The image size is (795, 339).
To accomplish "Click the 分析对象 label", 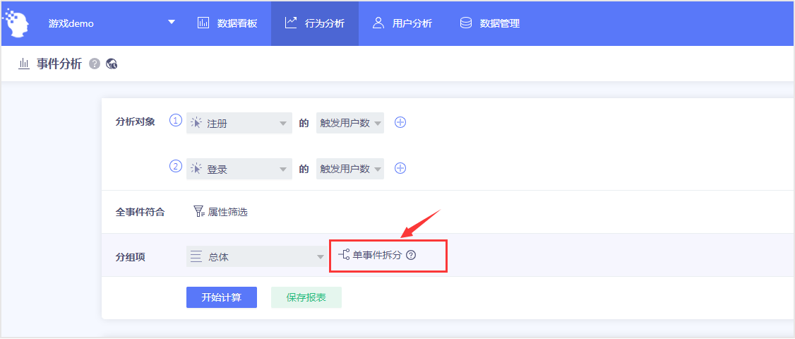I will point(135,121).
